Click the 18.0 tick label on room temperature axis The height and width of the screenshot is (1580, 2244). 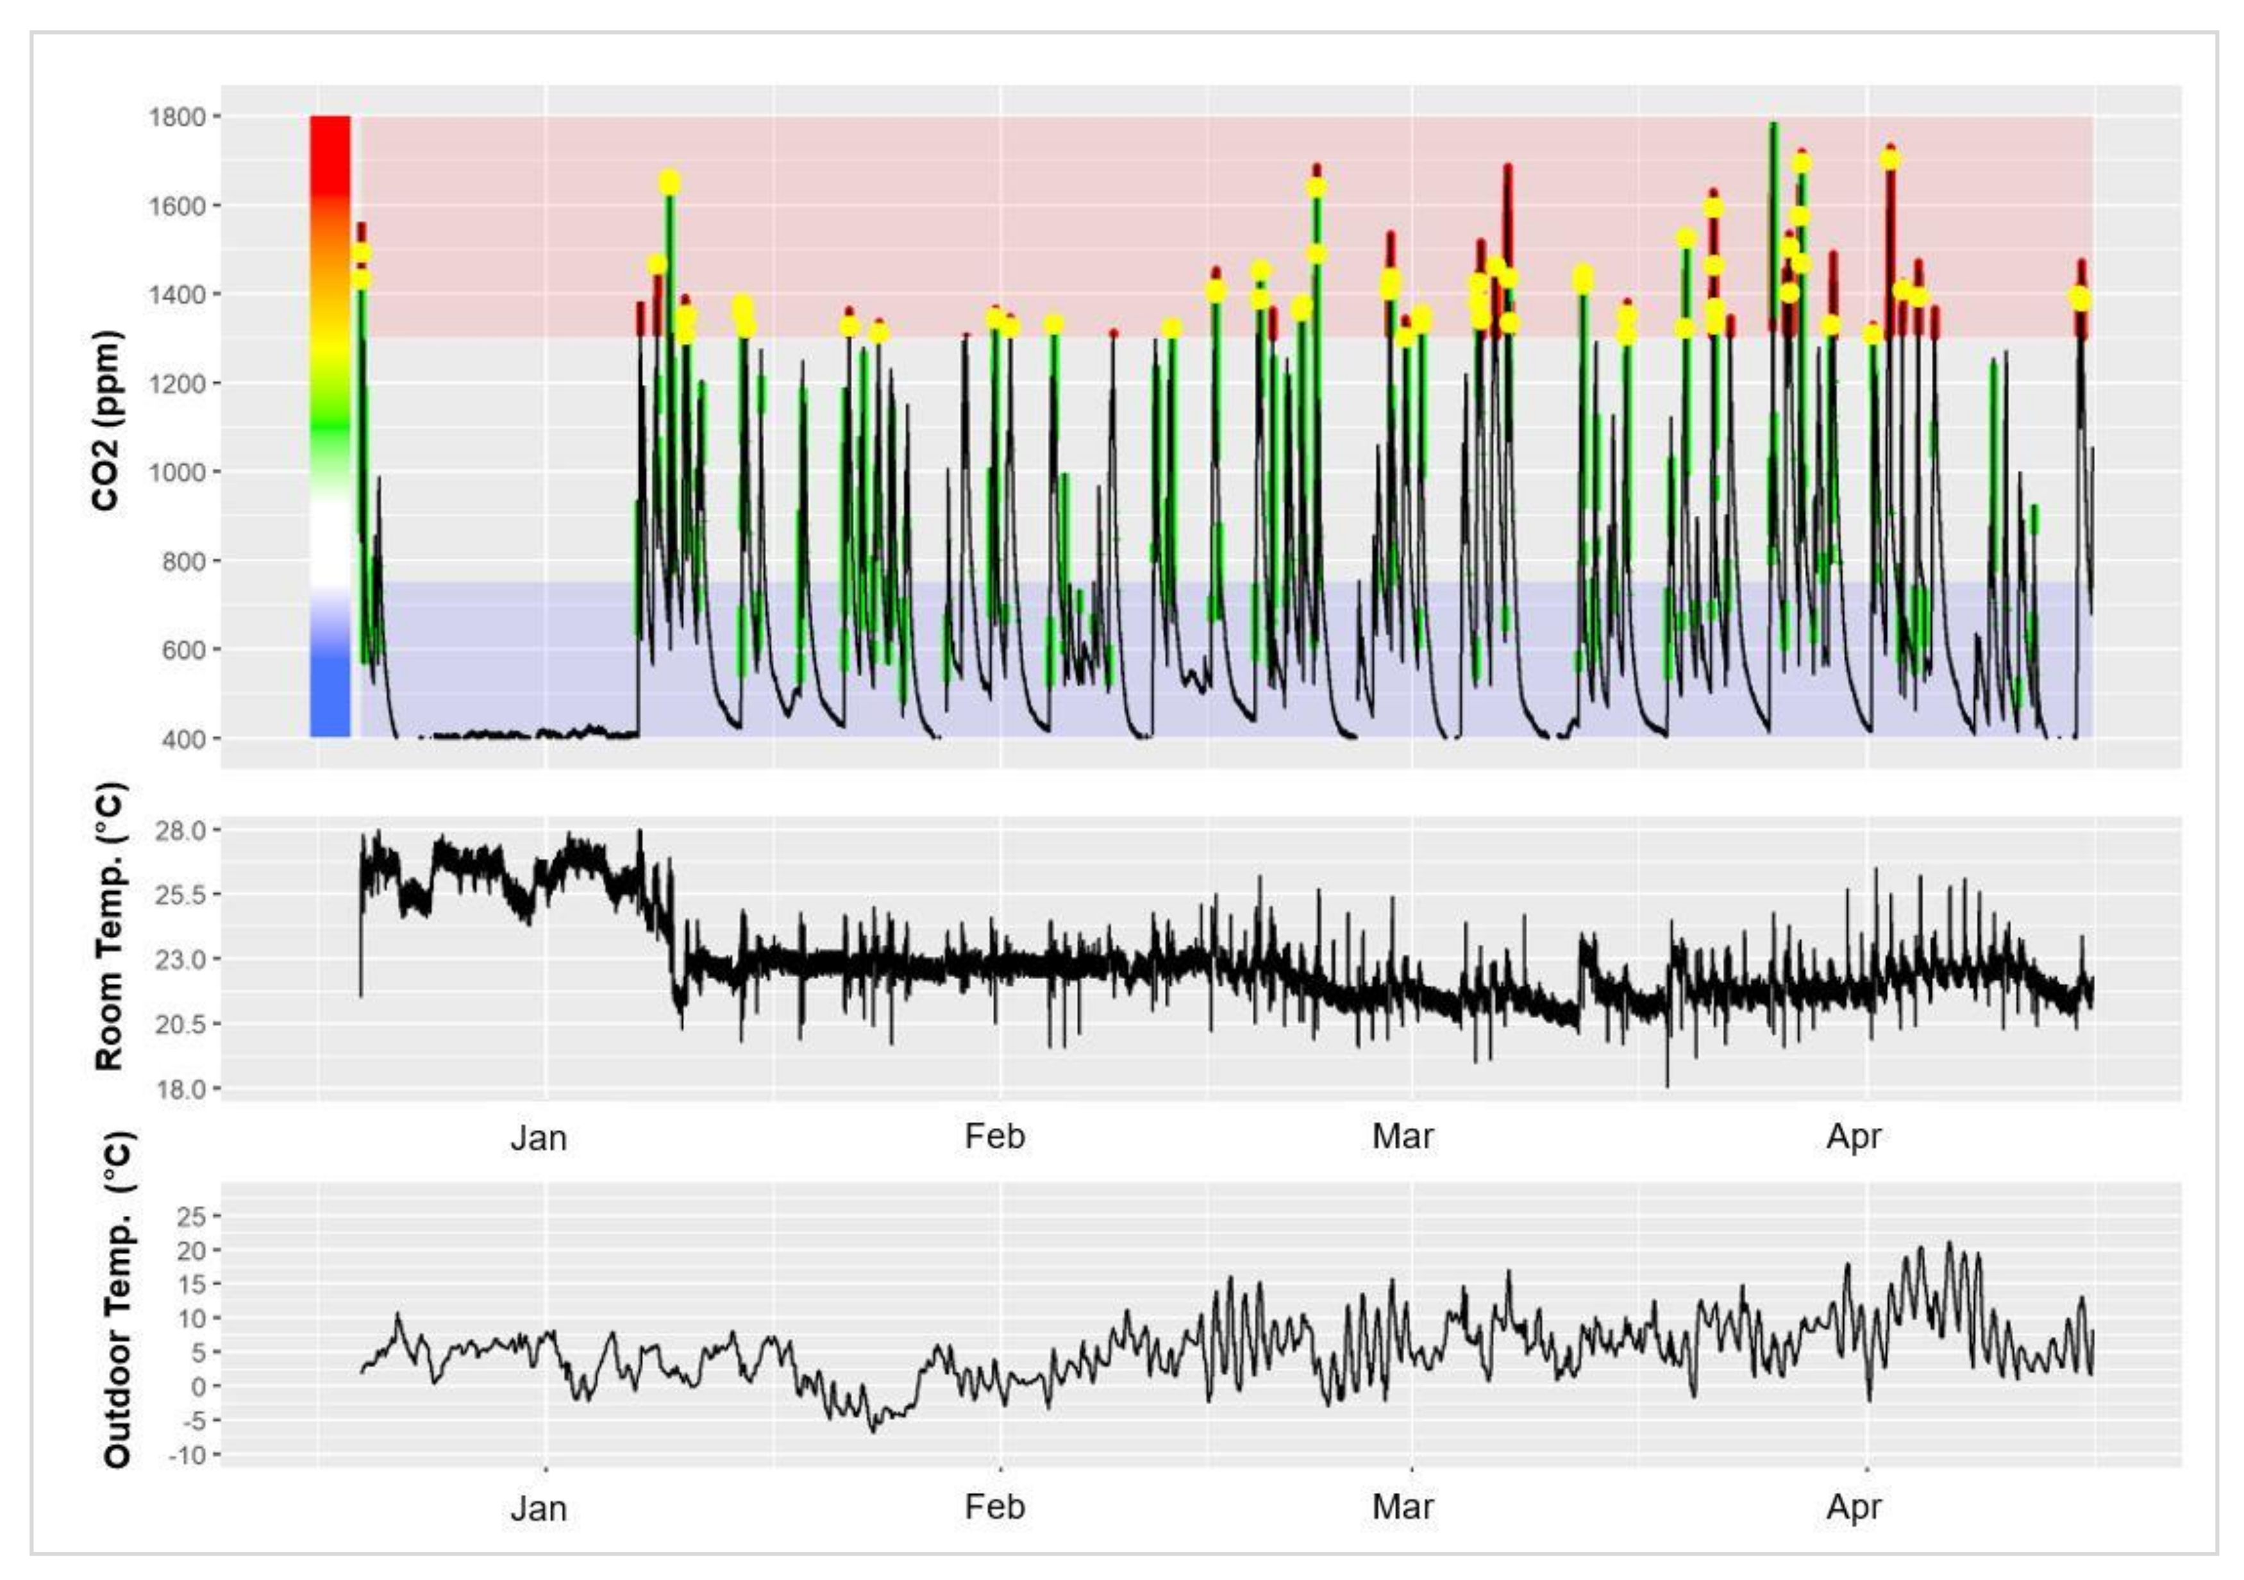[181, 1089]
